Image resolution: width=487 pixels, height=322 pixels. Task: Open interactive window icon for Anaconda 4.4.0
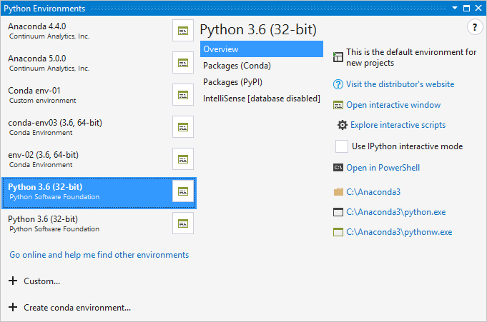point(183,31)
